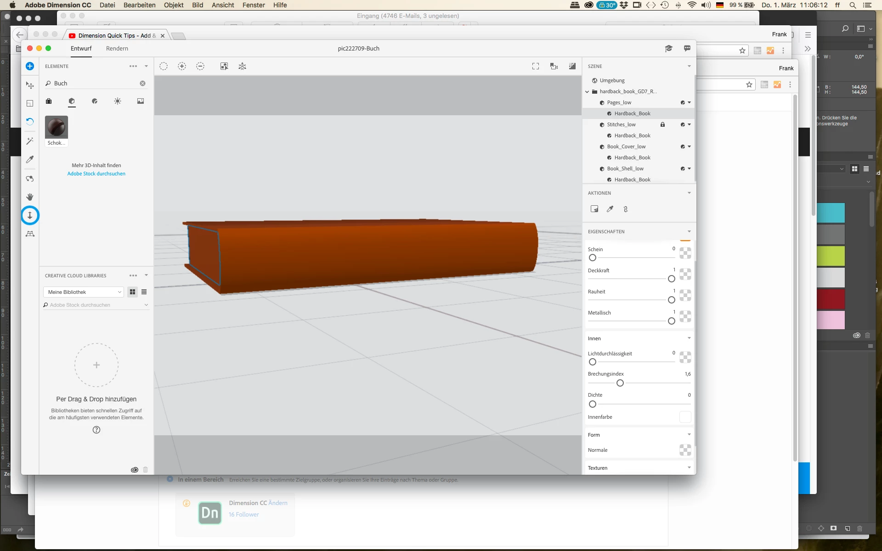Choose the Horizon tool at the toolbar bottom
The width and height of the screenshot is (882, 551).
pos(30,234)
